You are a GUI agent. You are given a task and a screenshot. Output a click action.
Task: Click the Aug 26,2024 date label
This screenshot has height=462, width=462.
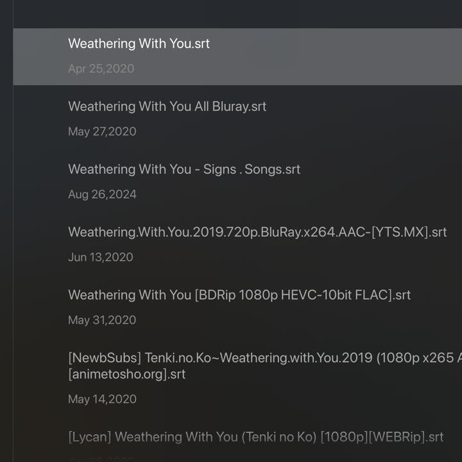coord(102,194)
